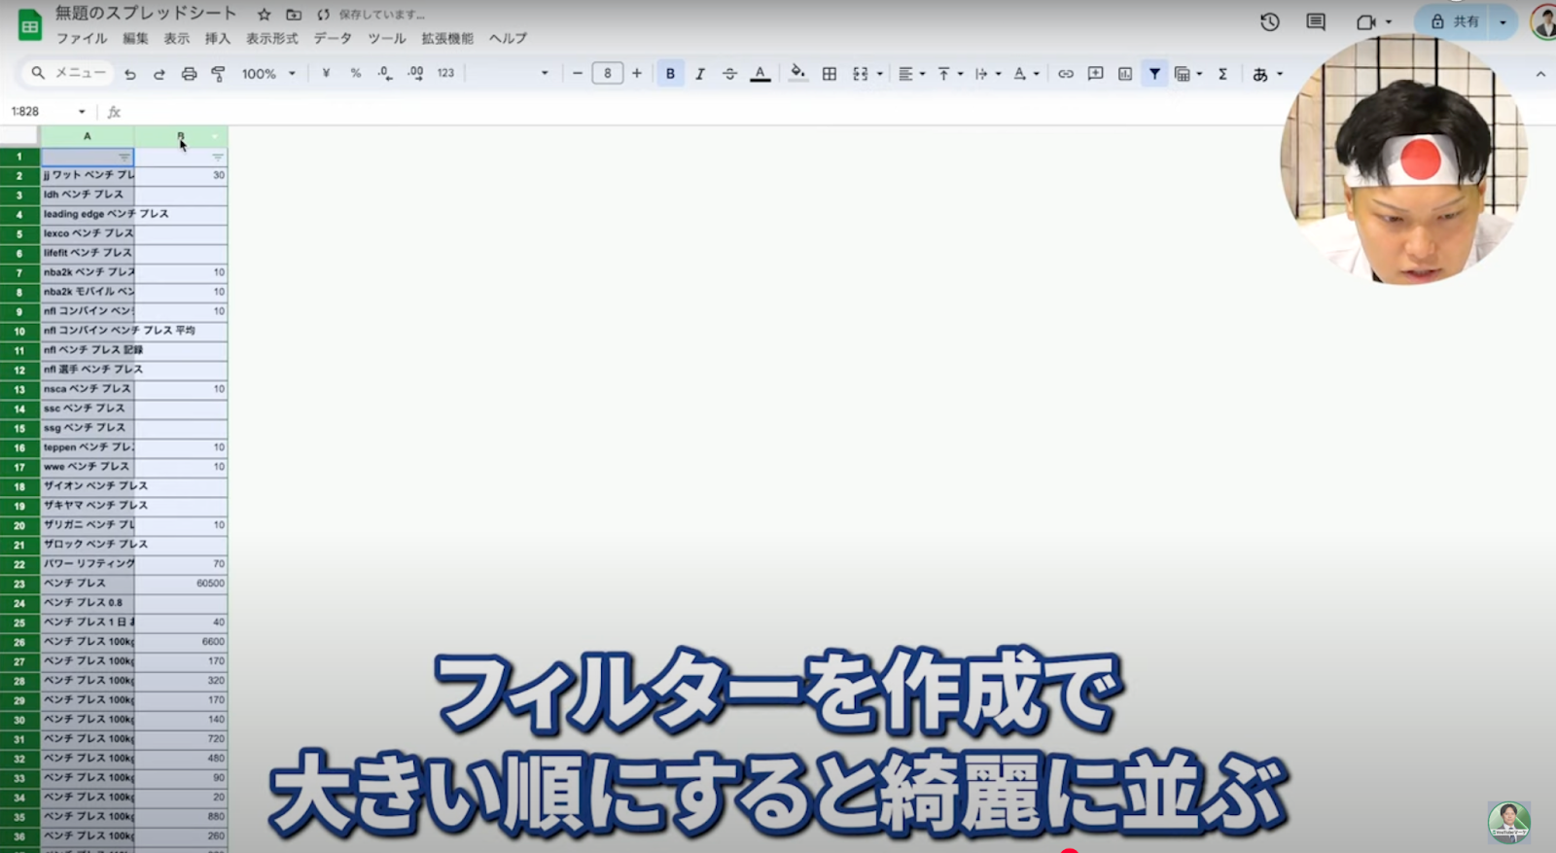Select the paint format tool
Image resolution: width=1556 pixels, height=853 pixels.
tap(218, 74)
